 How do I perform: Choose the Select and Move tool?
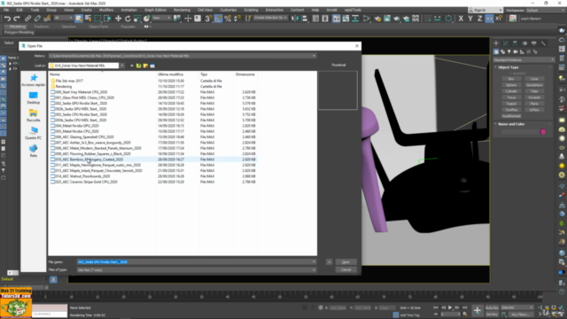(118, 19)
